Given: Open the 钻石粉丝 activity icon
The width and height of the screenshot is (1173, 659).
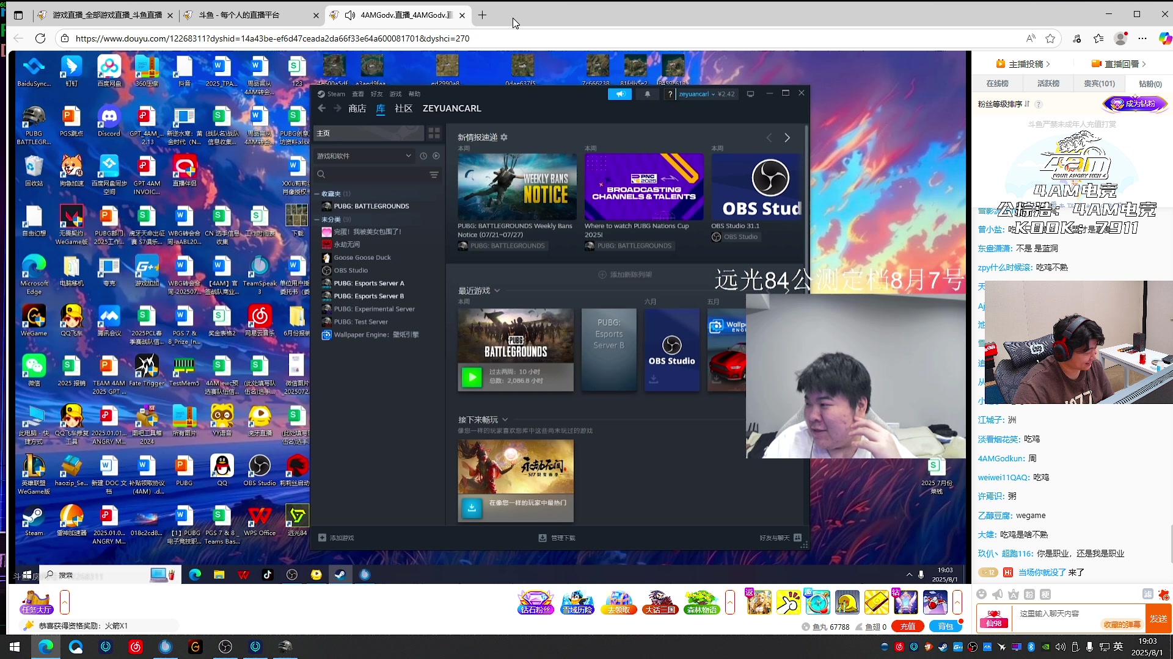Looking at the screenshot, I should [536, 602].
